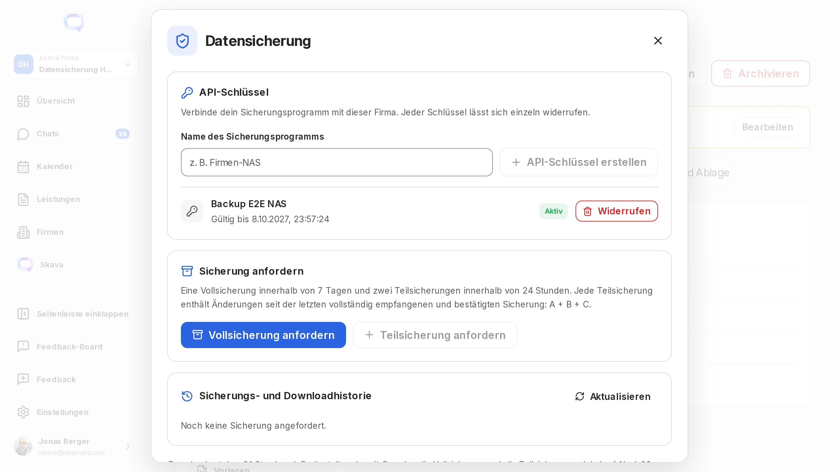Open Feedback-Board in the sidebar

[73, 347]
